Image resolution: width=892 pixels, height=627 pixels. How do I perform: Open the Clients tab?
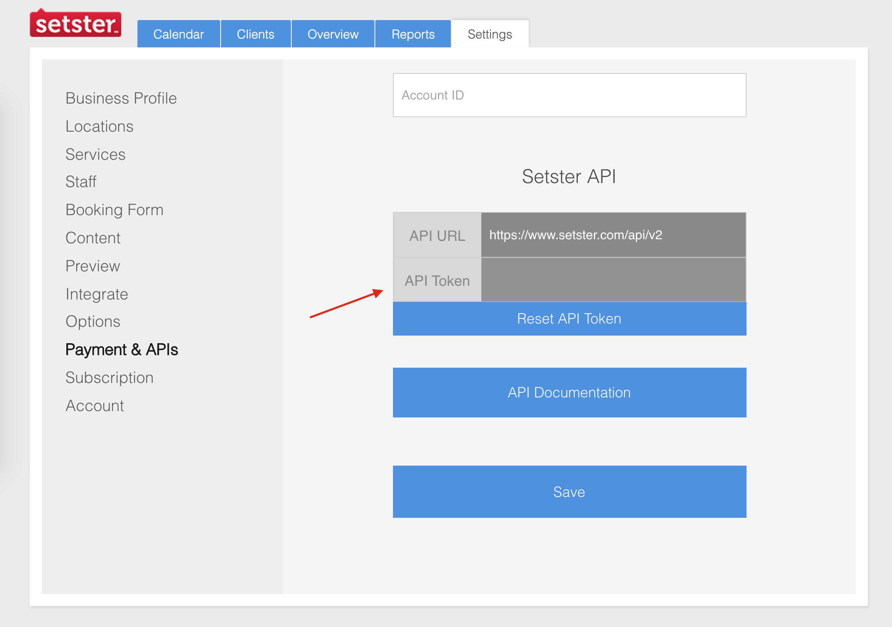pyautogui.click(x=256, y=34)
